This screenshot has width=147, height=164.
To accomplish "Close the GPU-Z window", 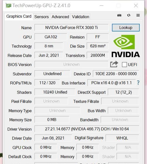I will click(136, 6).
